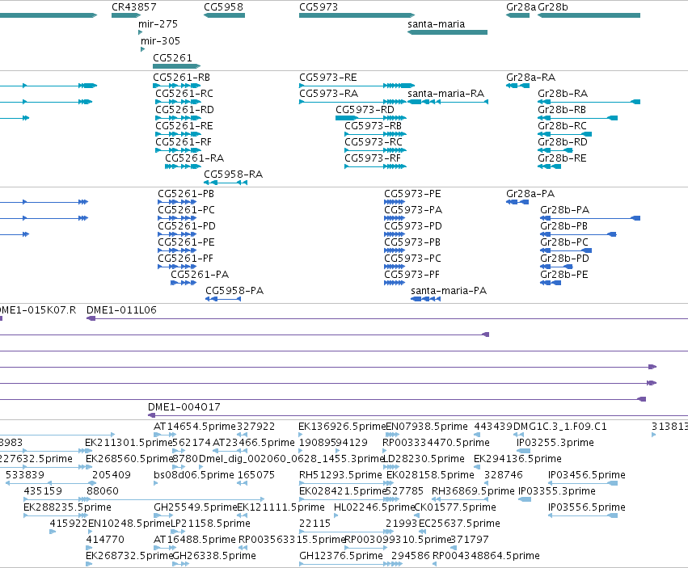Click the CK01577.5prime EST label
This screenshot has width=688, height=568.
coord(455,507)
